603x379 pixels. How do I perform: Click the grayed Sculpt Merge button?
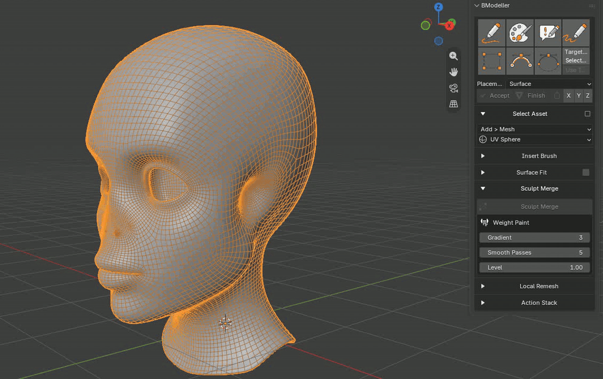534,207
